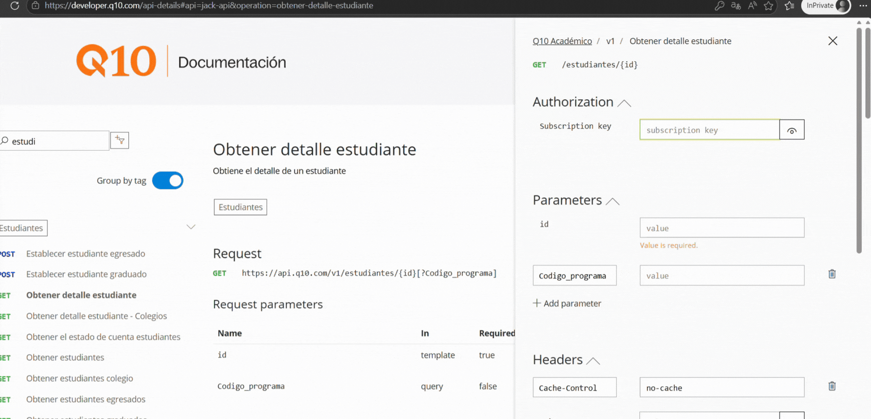Open the InPrivate profile button
The image size is (871, 419).
pos(826,6)
